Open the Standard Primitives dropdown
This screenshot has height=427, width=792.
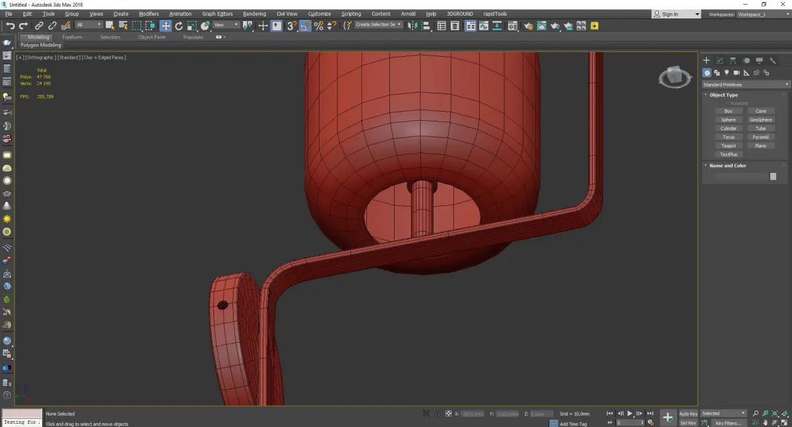pyautogui.click(x=746, y=84)
